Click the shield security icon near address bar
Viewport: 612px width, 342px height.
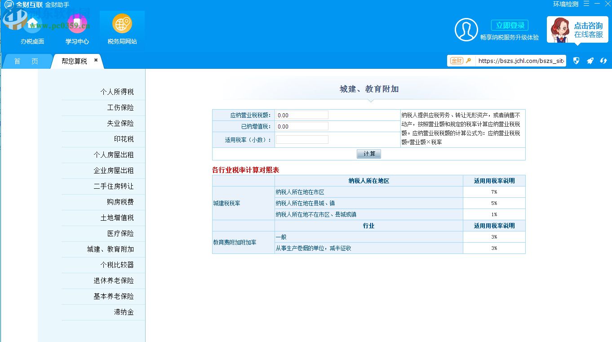point(576,61)
